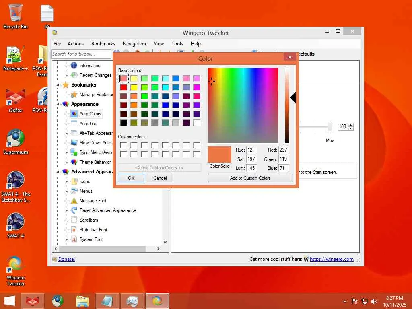Click the Donate! link
This screenshot has height=309, width=412.
pos(66,259)
